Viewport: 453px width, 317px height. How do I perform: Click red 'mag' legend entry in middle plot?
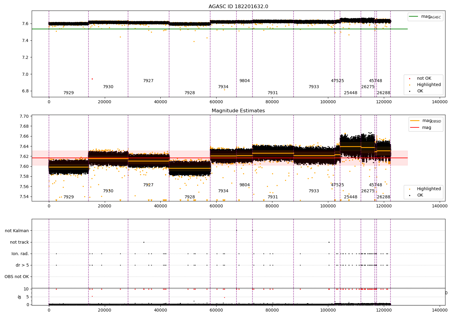coord(421,128)
